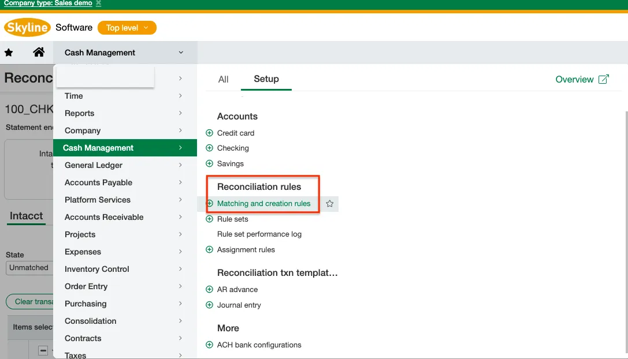Add new Savings account plus icon
The width and height of the screenshot is (628, 359).
[x=209, y=163]
